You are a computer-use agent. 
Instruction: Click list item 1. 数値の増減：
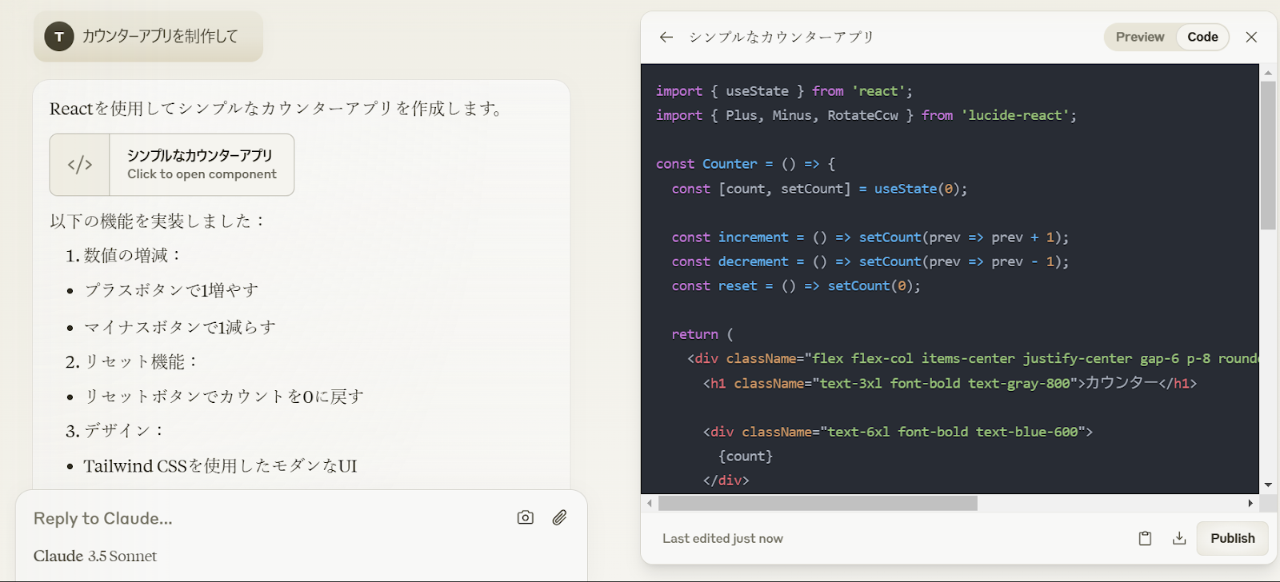pyautogui.click(x=125, y=255)
